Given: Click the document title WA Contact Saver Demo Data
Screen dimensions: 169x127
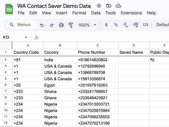Looking at the screenshot, I should (x=54, y=6).
